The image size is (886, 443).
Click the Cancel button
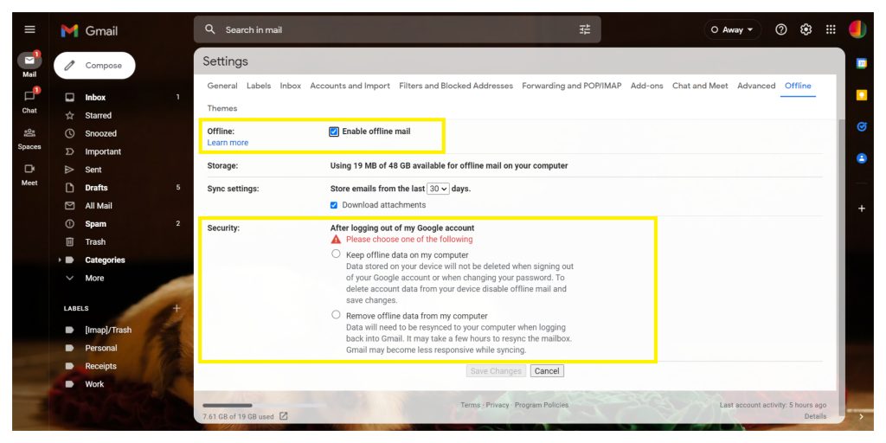(547, 371)
